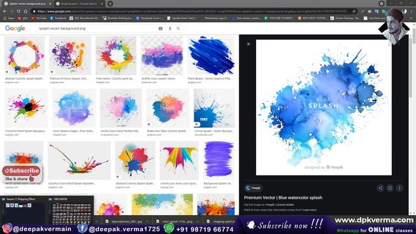
Task: Start voice search with the microphone icon
Action: (x=170, y=29)
